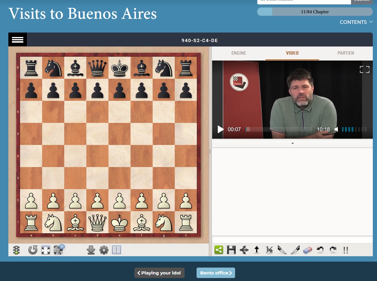Click the video progress bar

click(279, 129)
